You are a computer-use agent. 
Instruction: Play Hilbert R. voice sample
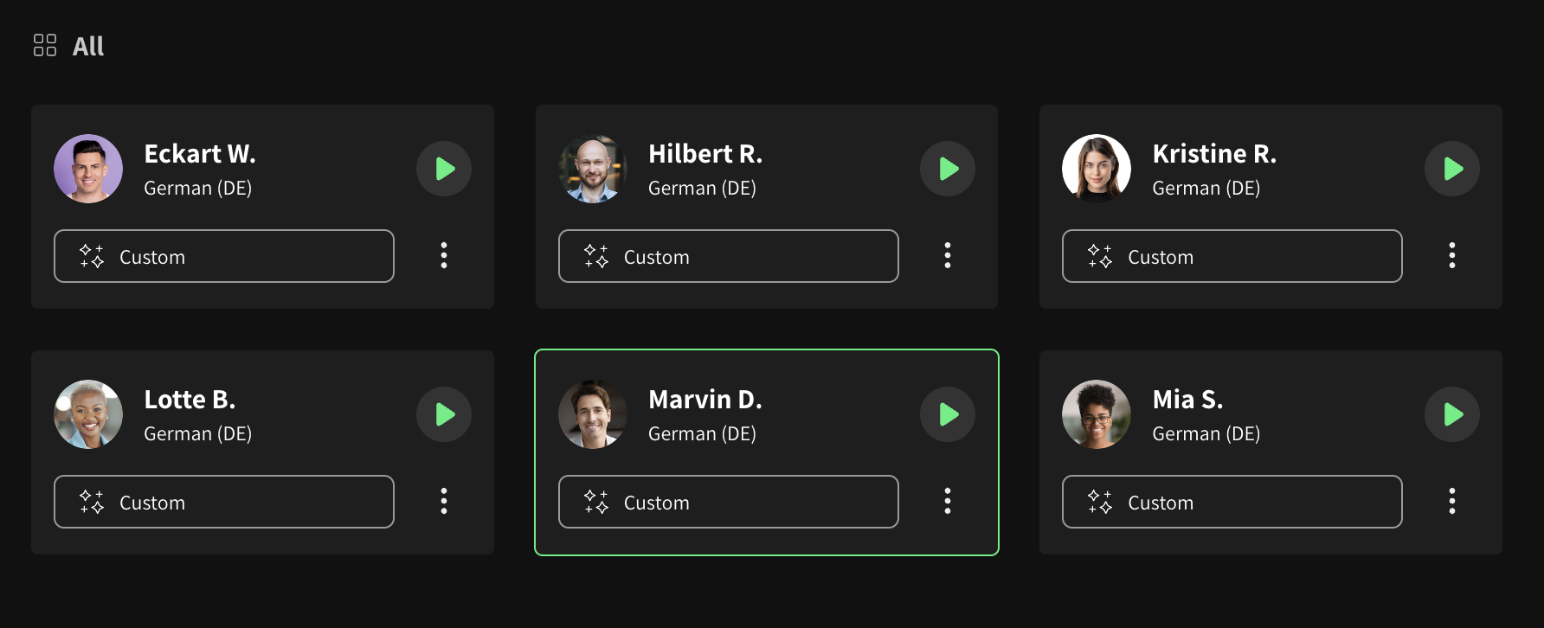(x=948, y=169)
